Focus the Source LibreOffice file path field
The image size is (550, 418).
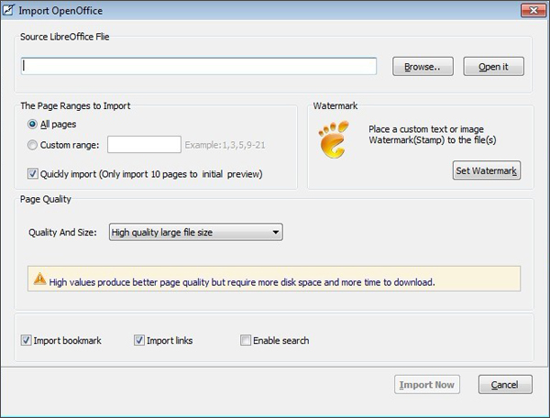[199, 66]
